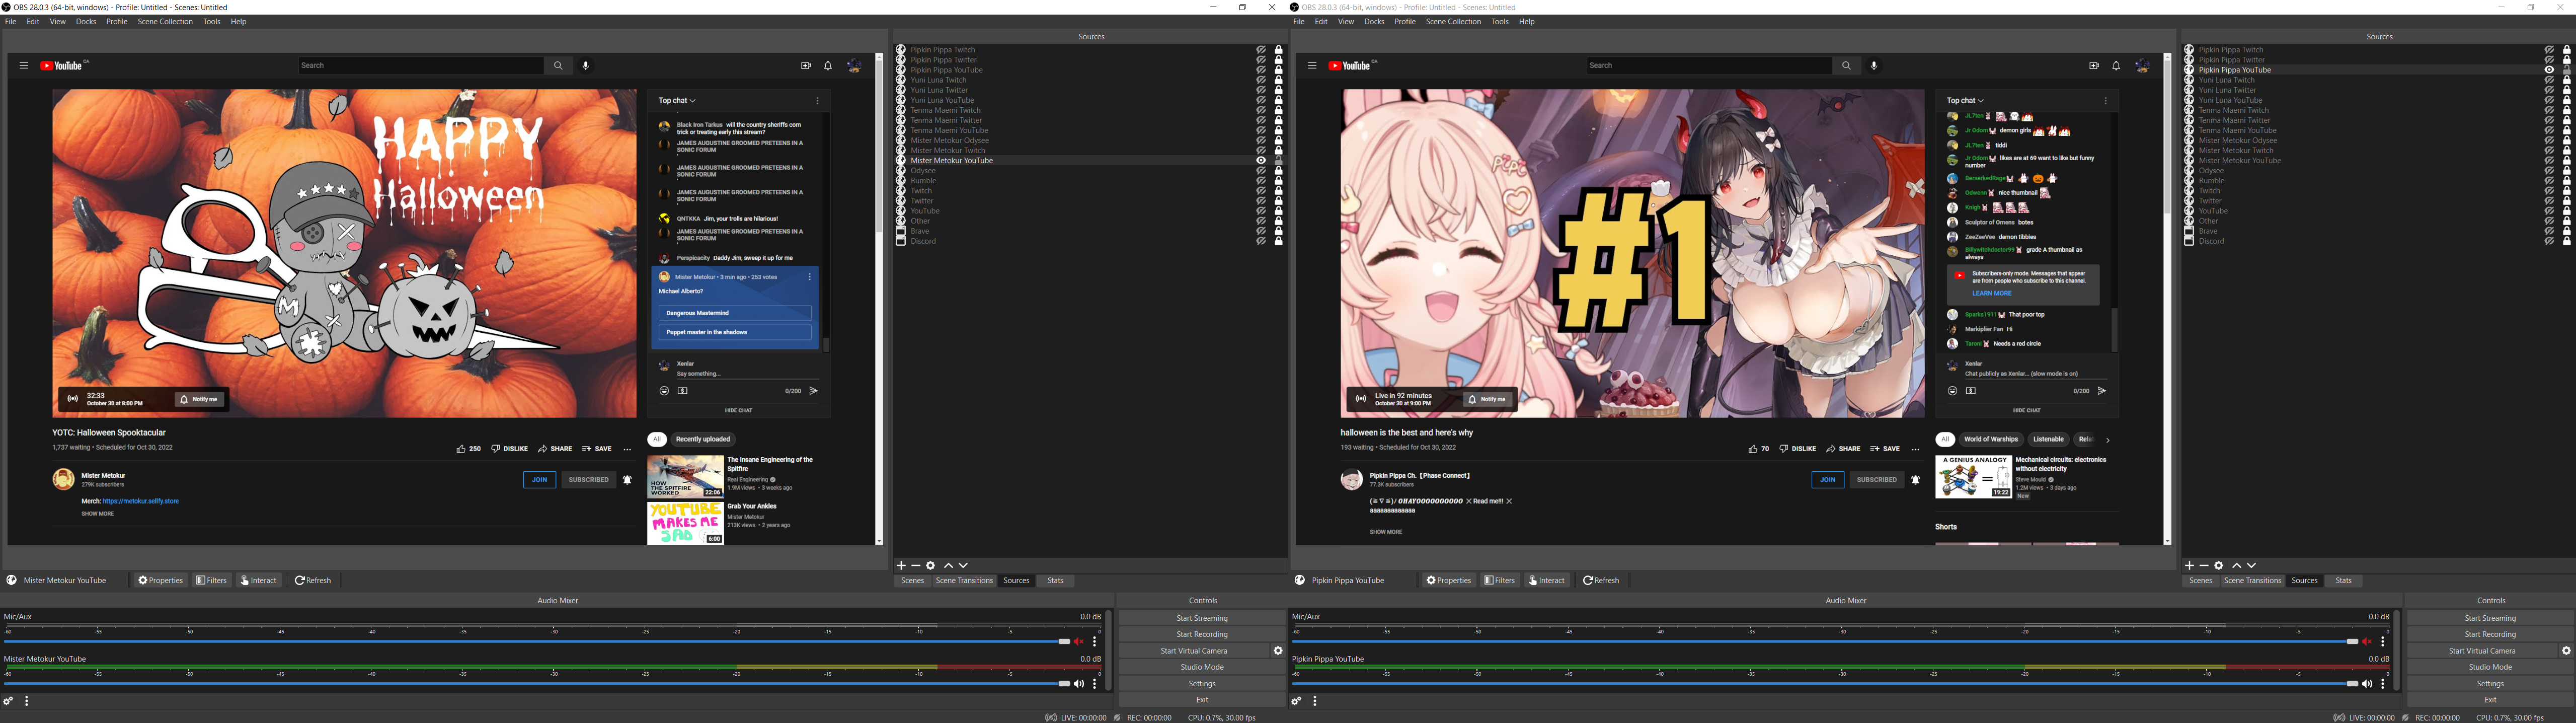Click YouTube create video icon in right preview

(x=2094, y=66)
